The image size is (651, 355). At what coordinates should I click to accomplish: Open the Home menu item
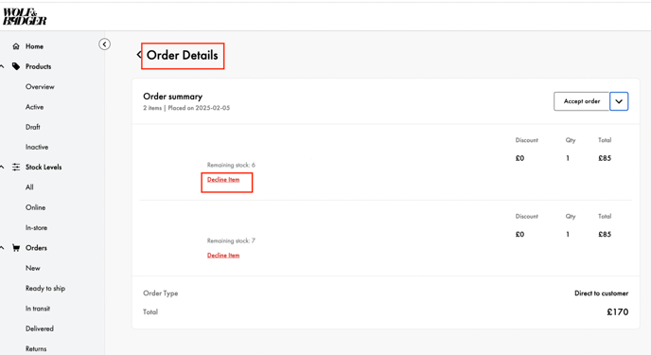(x=34, y=46)
